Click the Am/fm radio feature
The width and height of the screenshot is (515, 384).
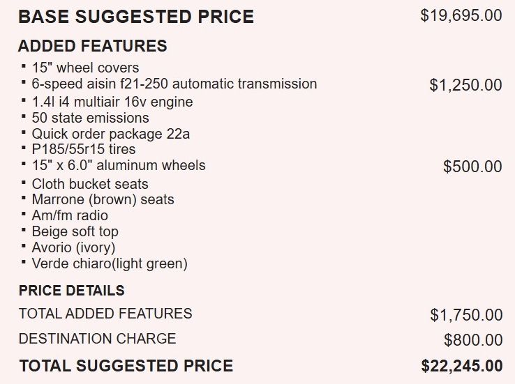click(x=70, y=215)
